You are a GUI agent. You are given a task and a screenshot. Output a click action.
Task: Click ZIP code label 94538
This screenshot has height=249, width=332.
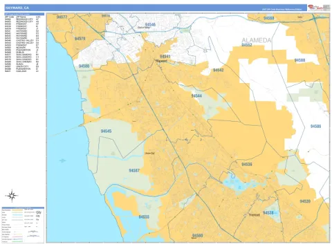[x=268, y=212]
